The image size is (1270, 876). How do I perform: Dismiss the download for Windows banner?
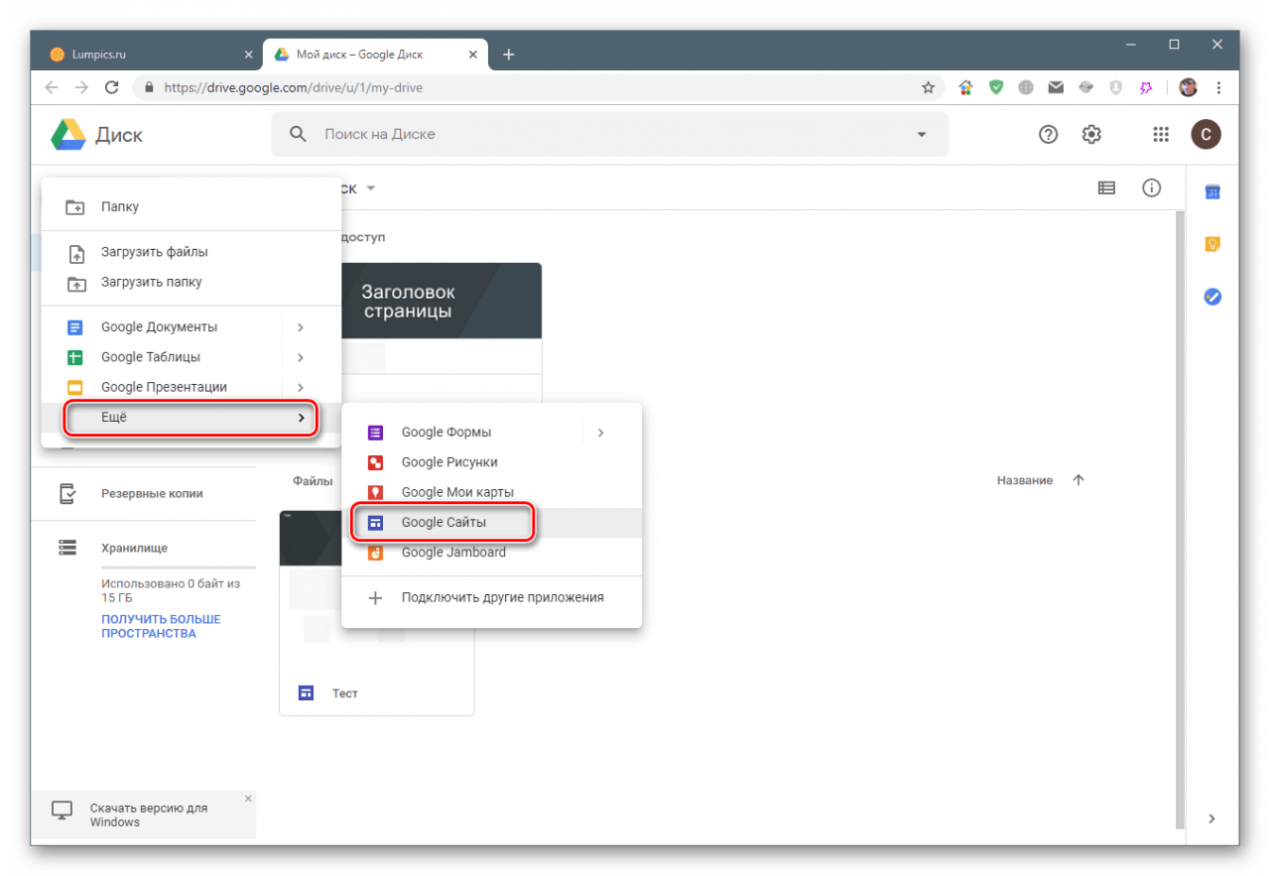(248, 798)
